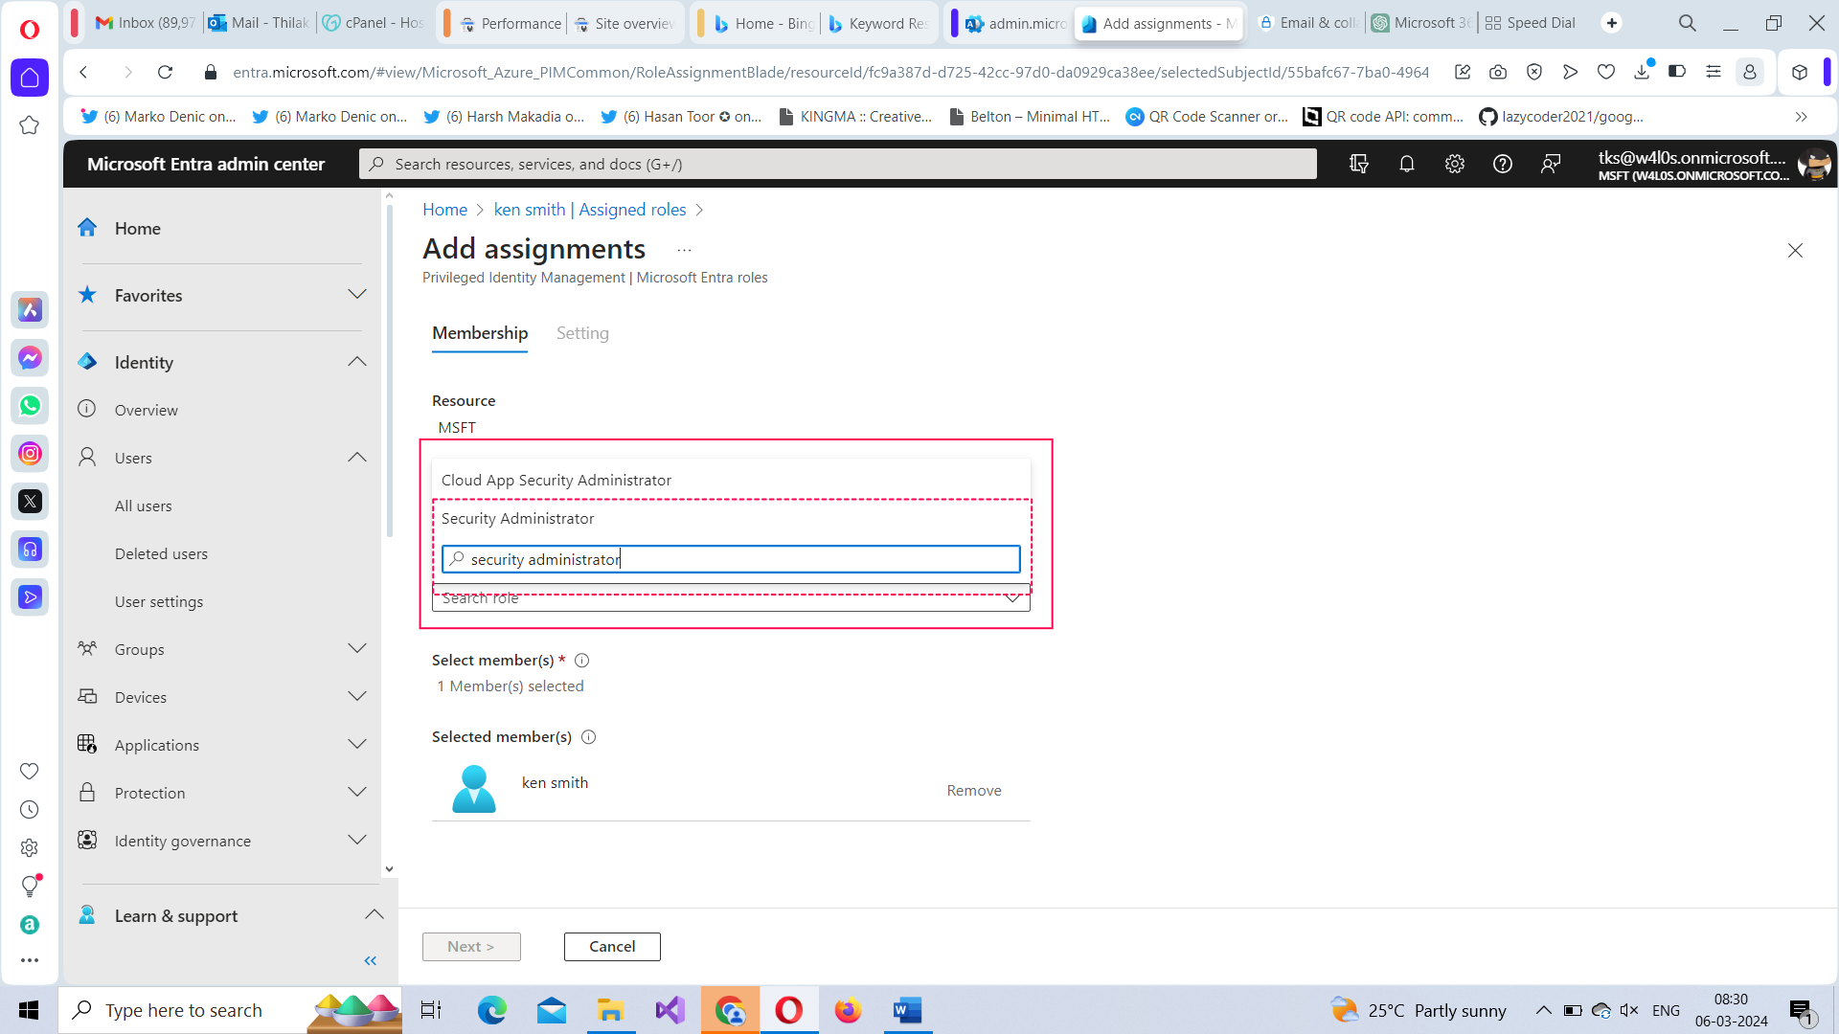The width and height of the screenshot is (1839, 1034).
Task: Open File Explorer from the taskbar
Action: (x=610, y=1010)
